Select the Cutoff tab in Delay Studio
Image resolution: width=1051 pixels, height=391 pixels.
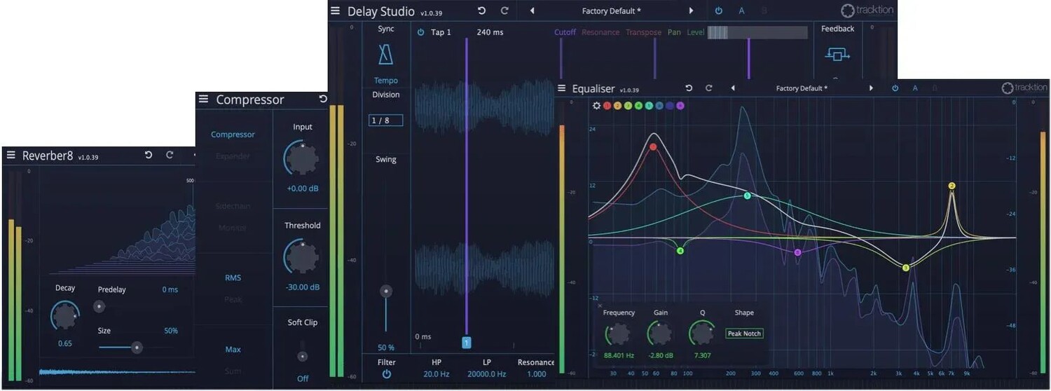(565, 32)
